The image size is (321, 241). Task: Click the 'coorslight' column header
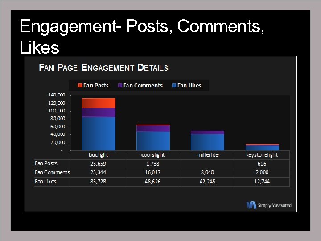click(153, 155)
